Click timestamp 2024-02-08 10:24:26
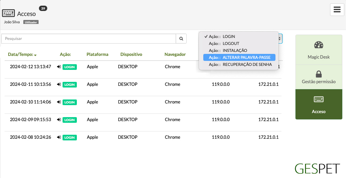 (x=31, y=137)
